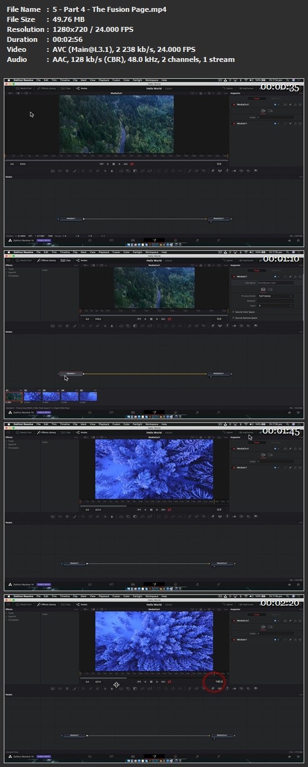Image resolution: width=308 pixels, height=767 pixels.
Task: Click Fairlight page icon in the 00:02:20 frame
Action: click(197, 755)
